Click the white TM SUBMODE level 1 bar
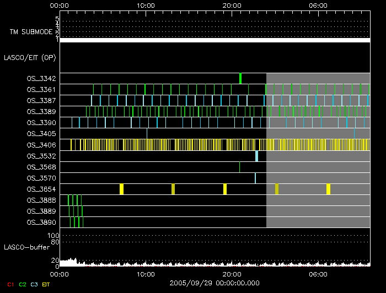Screen dimensions: 386x293 click(215, 40)
